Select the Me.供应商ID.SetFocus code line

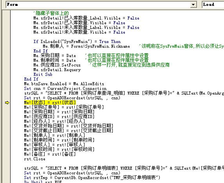[x=57, y=65]
